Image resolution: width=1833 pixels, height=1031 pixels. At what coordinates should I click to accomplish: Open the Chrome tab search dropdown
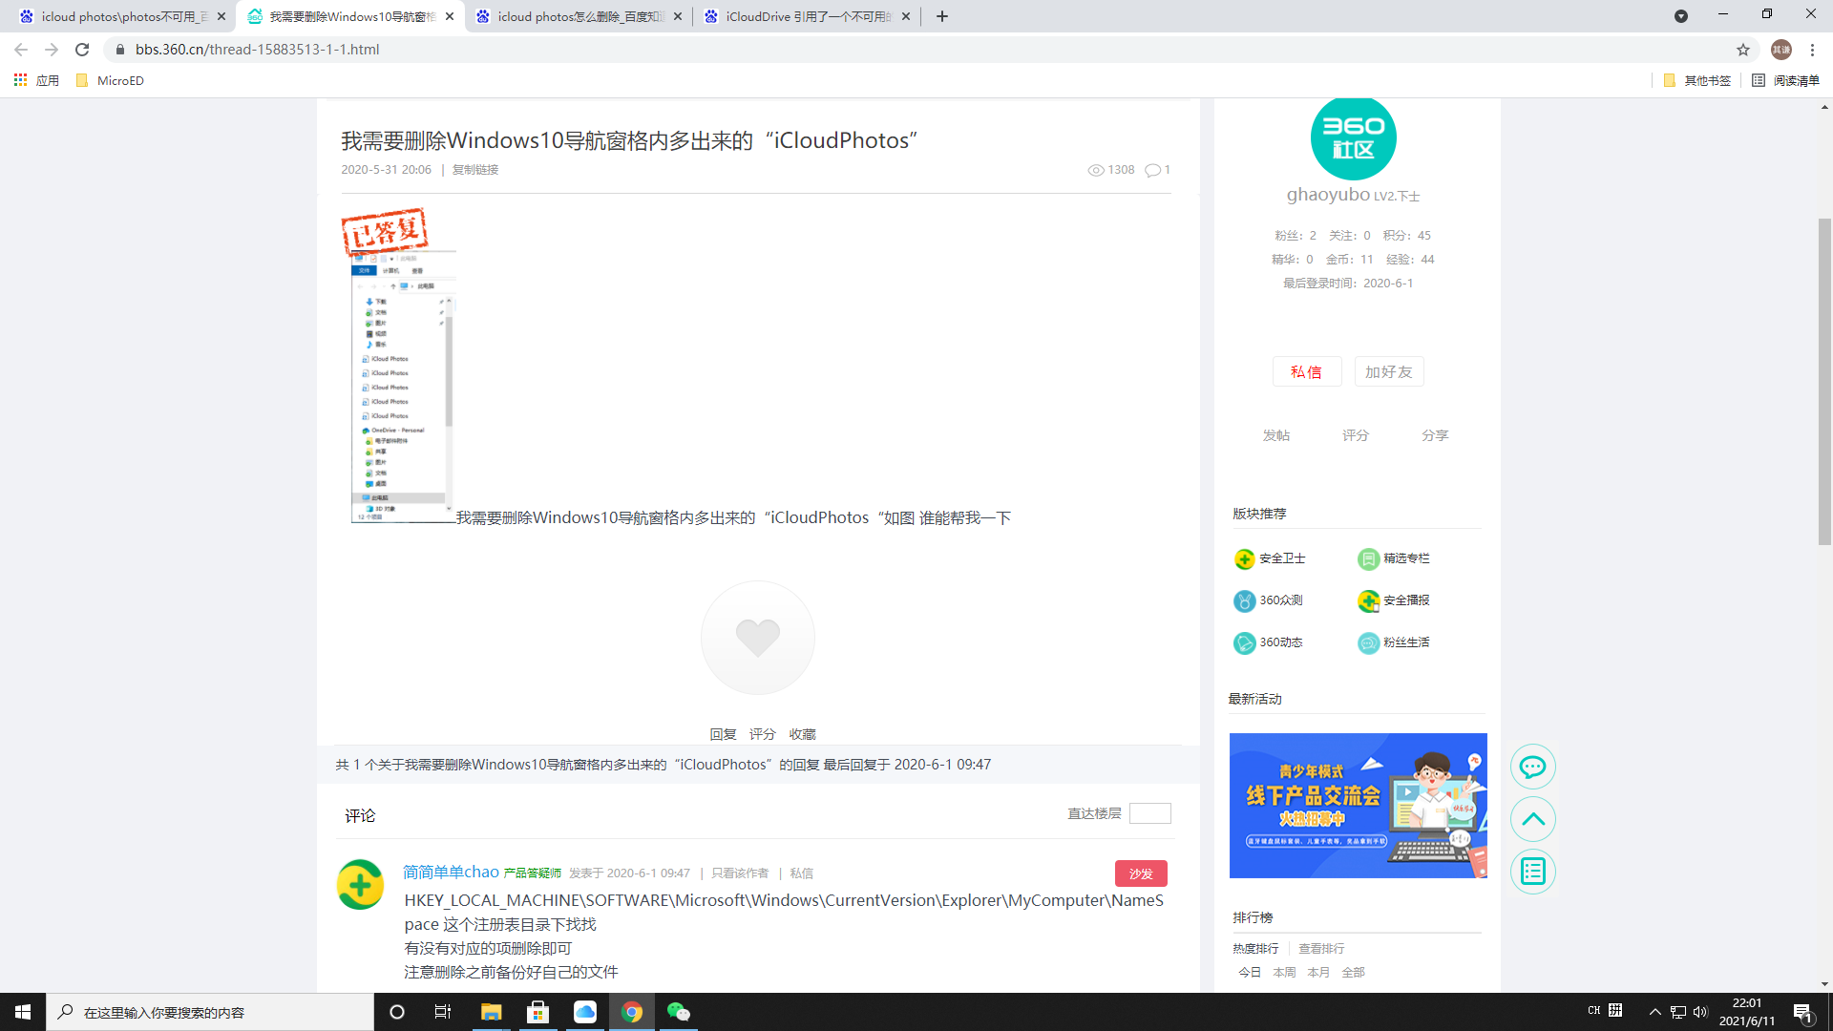tap(1680, 16)
